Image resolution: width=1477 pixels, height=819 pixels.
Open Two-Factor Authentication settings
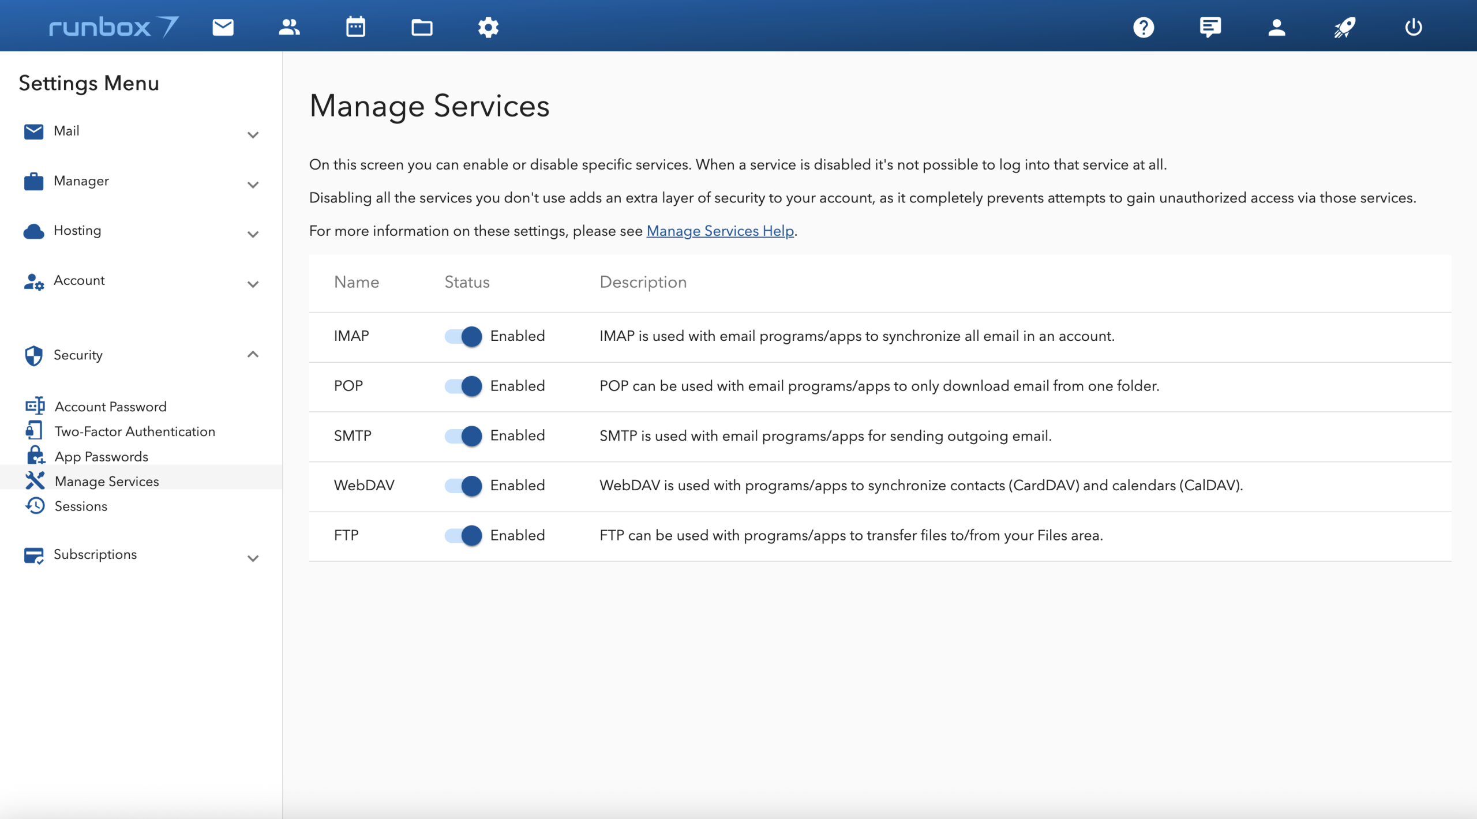point(134,431)
